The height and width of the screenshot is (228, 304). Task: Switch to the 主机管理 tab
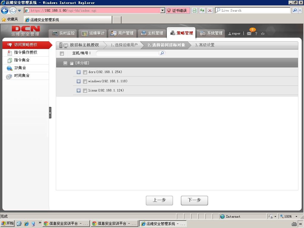(152, 33)
